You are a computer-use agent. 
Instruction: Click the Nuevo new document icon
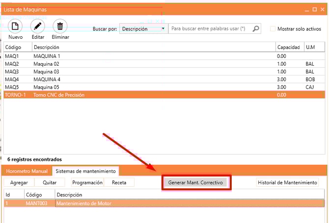tap(15, 26)
